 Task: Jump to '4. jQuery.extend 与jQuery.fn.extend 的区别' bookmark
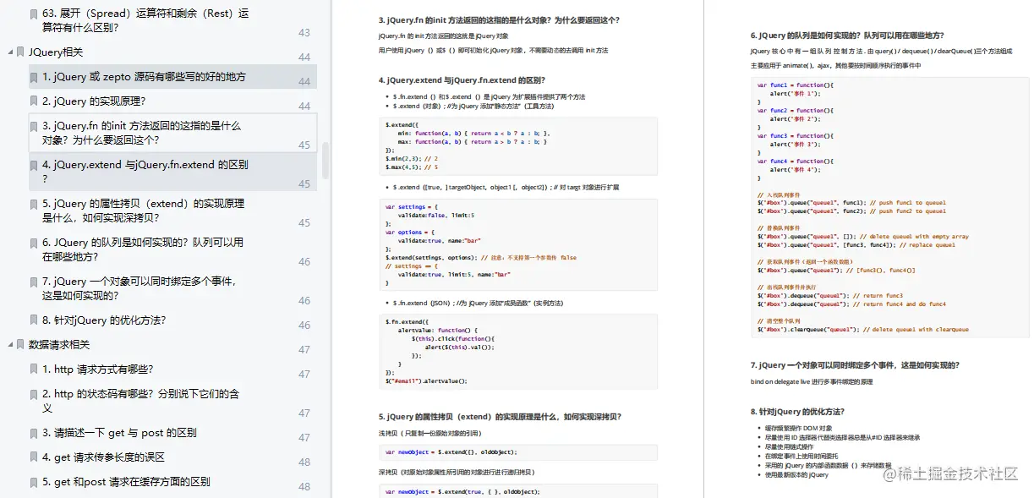pyautogui.click(x=145, y=172)
